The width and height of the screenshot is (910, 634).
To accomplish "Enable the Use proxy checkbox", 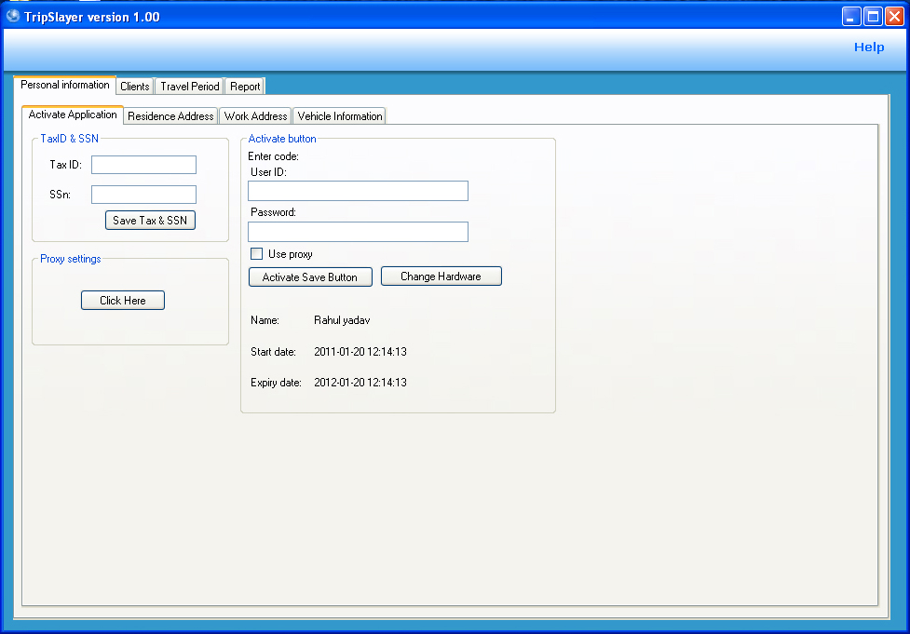I will pos(256,253).
